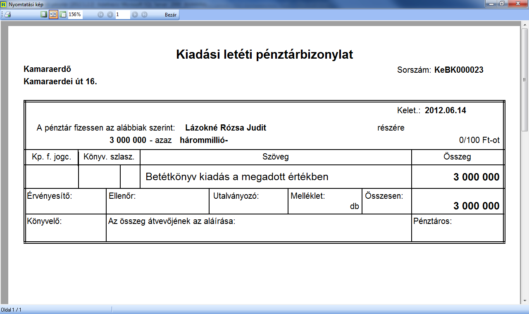Click the vertical scrollbar thumb
The height and width of the screenshot is (314, 529).
point(525,80)
